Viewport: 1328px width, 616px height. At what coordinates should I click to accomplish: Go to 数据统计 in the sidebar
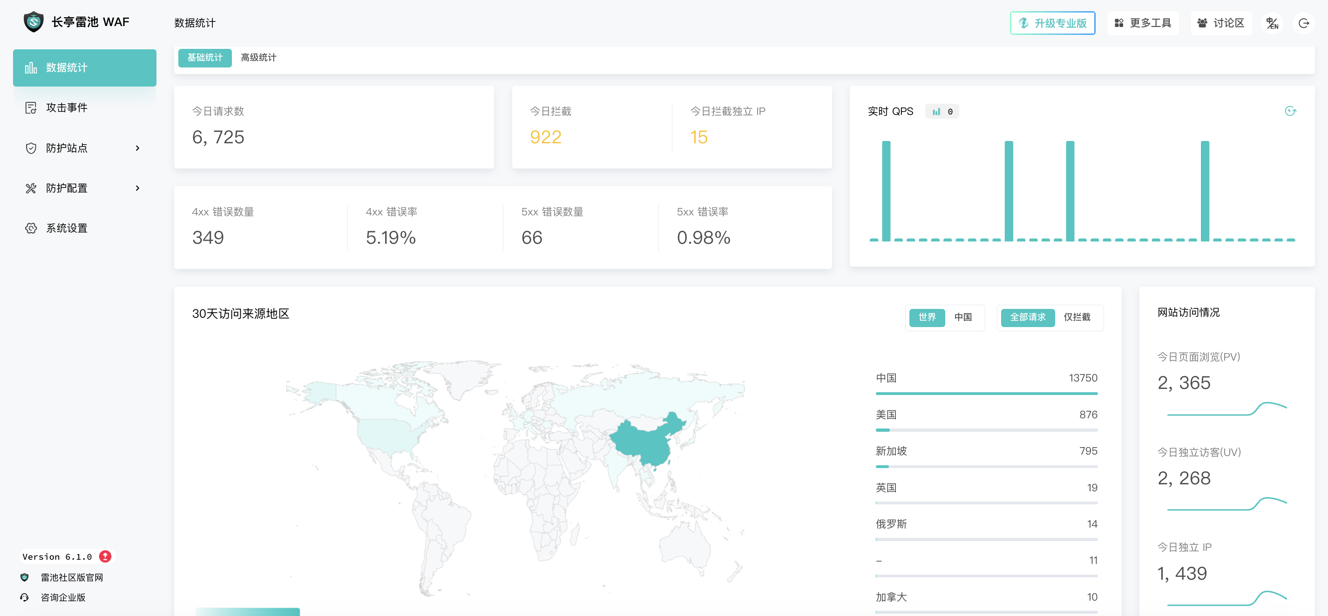tap(85, 67)
